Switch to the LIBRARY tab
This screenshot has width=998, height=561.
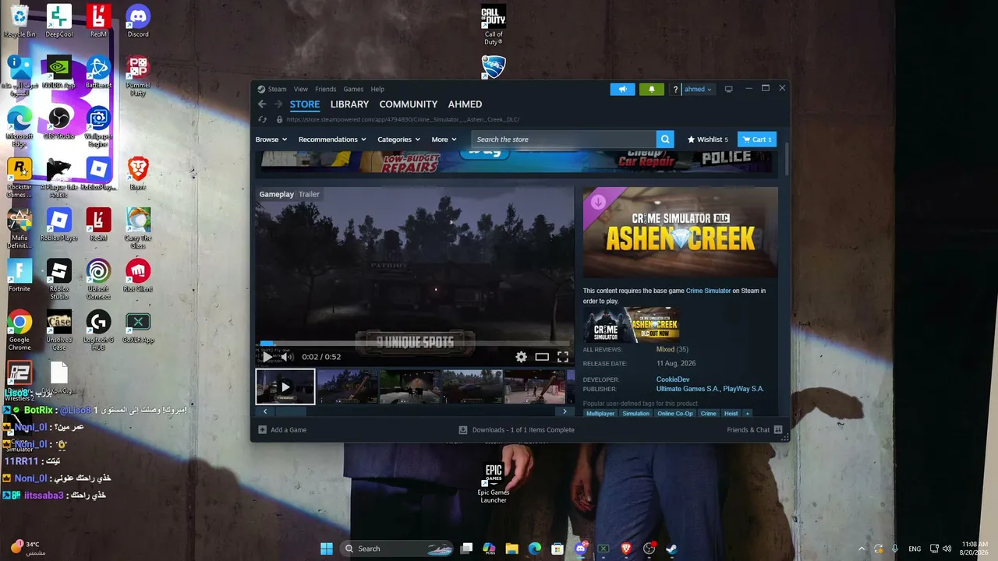coord(349,104)
